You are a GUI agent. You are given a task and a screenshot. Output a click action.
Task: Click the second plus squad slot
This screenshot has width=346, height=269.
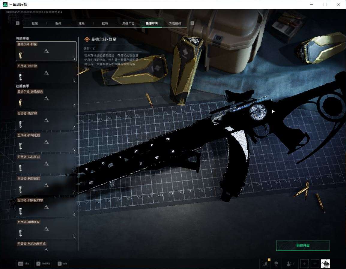point(315,264)
